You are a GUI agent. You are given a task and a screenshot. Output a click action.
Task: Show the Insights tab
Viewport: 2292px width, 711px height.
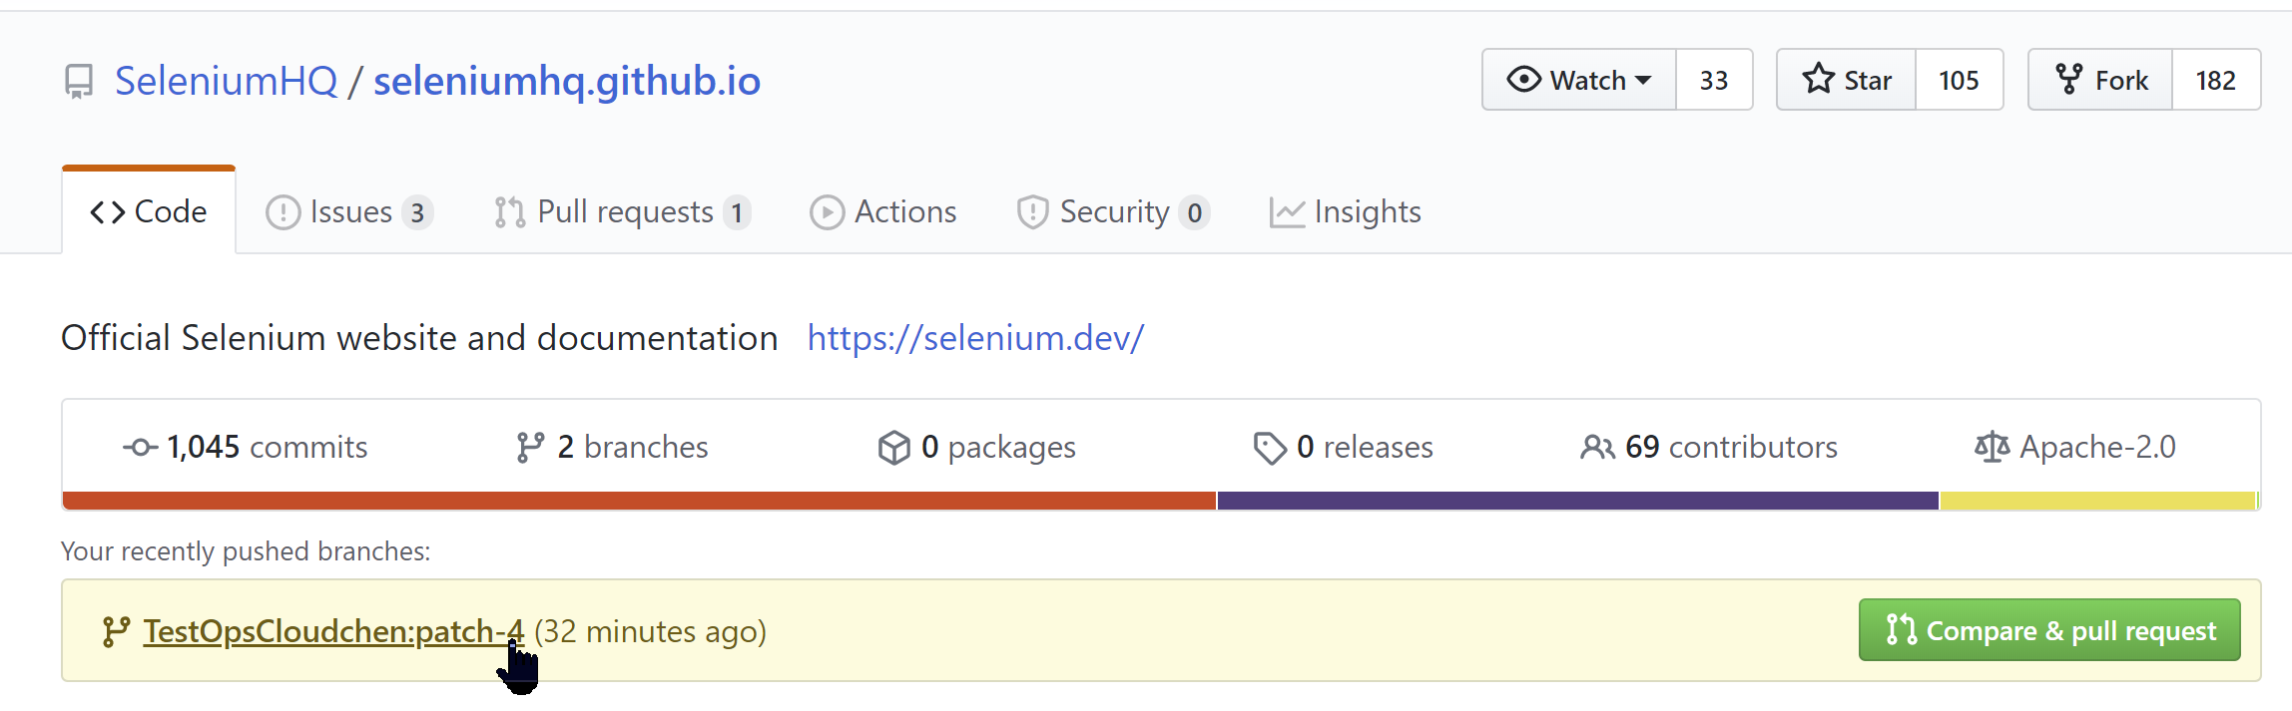[x=1346, y=212]
